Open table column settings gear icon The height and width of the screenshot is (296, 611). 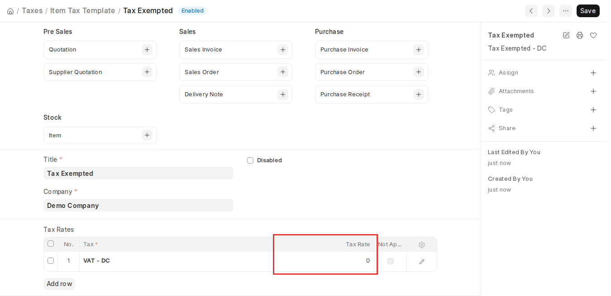pyautogui.click(x=422, y=245)
